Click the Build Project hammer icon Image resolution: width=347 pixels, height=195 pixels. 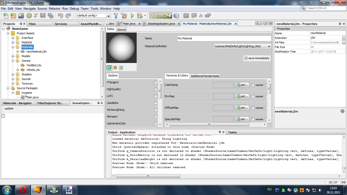tap(116, 16)
